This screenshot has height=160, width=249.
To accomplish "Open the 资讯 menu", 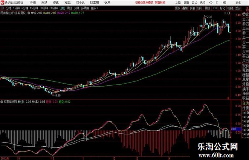I will pos(56,3).
